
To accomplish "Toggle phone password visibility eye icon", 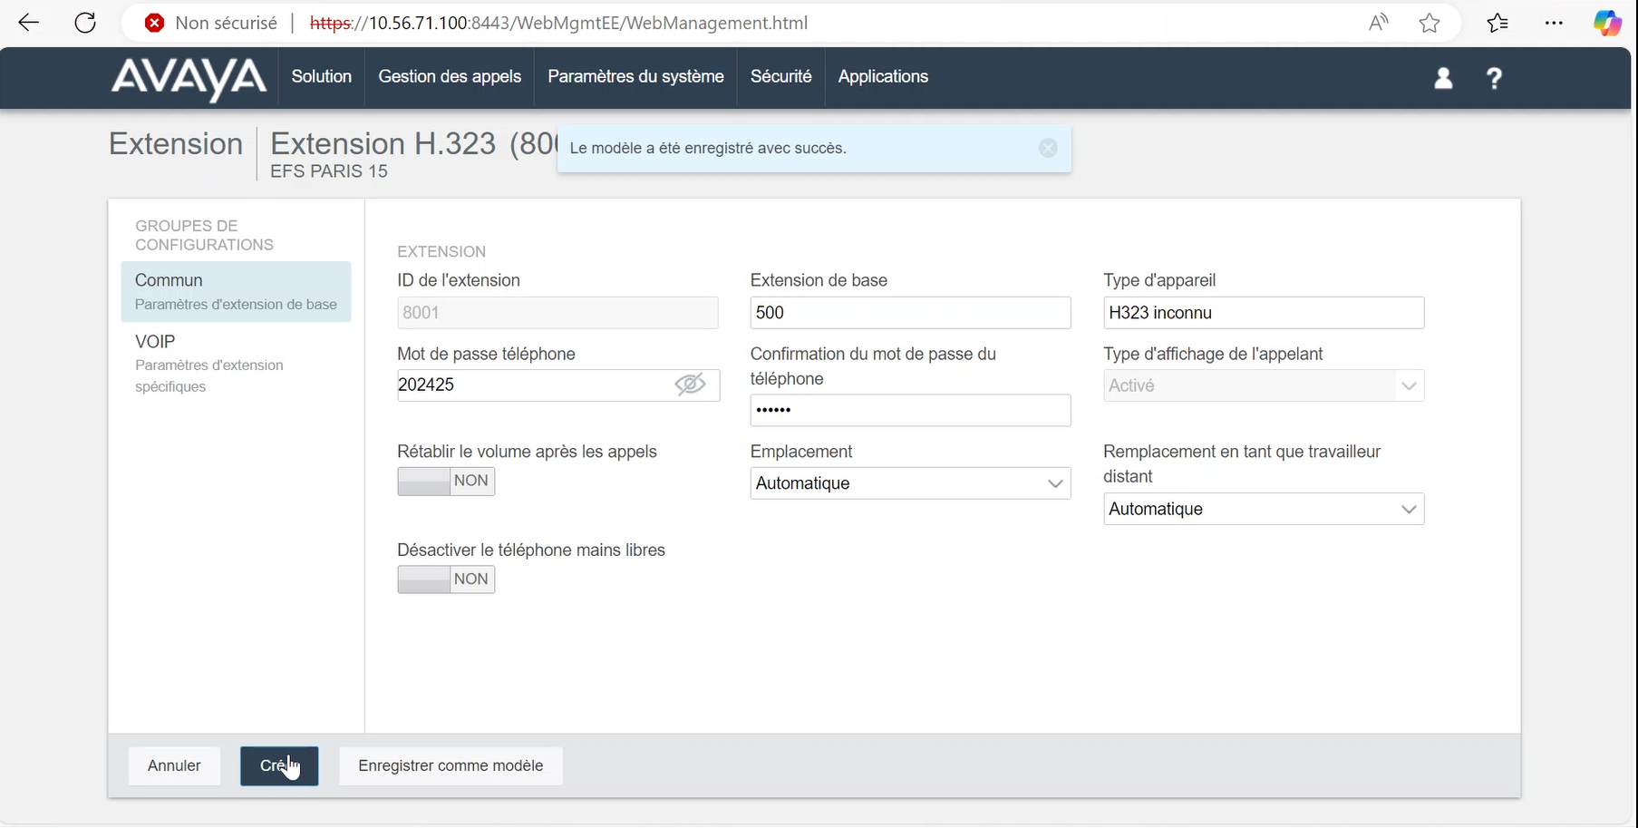I will 690,385.
